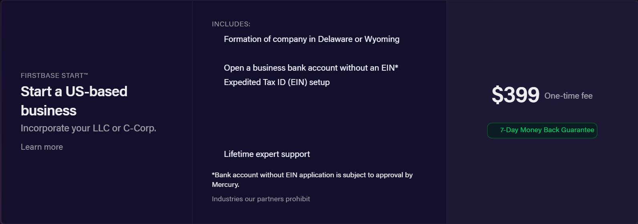Select Expedited Tax ID (EIN) setup item
Viewport: 638px width, 224px height.
coord(277,82)
